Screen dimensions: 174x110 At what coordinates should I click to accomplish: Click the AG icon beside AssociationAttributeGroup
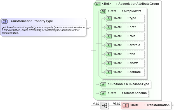coord(97,4)
